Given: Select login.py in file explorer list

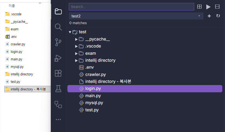Looking at the screenshot, I should 17,52.
